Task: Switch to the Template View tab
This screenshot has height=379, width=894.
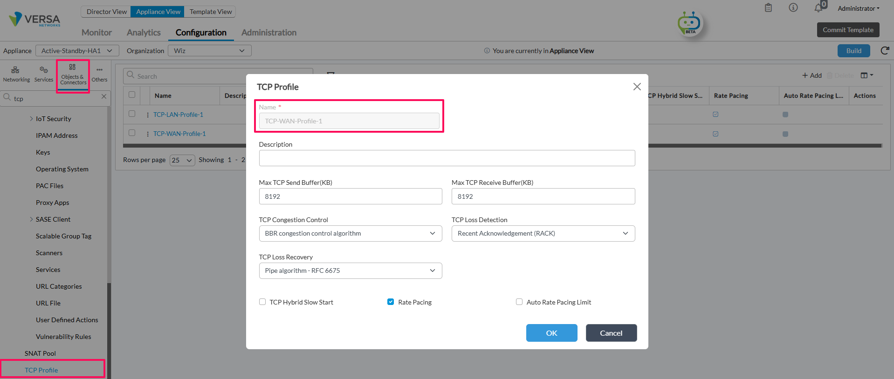Action: (x=211, y=12)
